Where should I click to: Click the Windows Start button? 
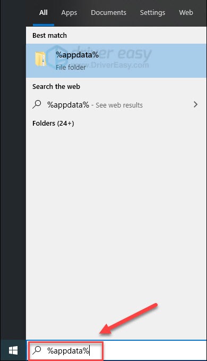[13, 351]
